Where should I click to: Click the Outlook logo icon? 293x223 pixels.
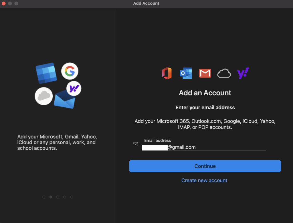tap(186, 73)
